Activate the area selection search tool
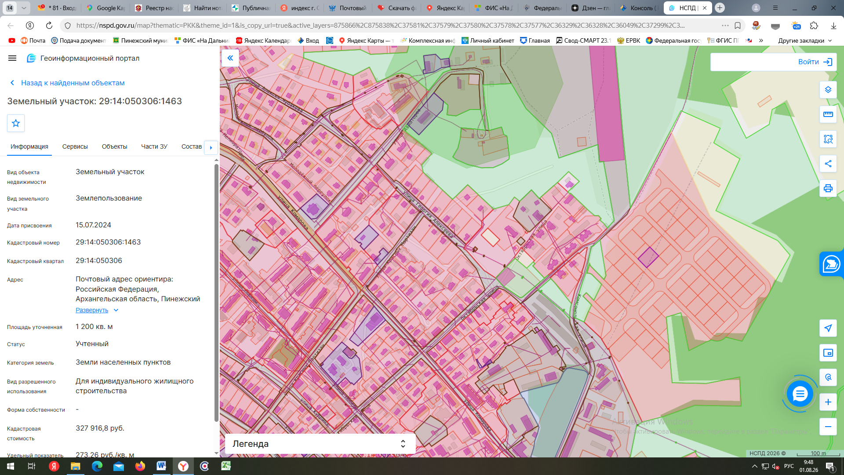844x475 pixels. pyautogui.click(x=828, y=139)
